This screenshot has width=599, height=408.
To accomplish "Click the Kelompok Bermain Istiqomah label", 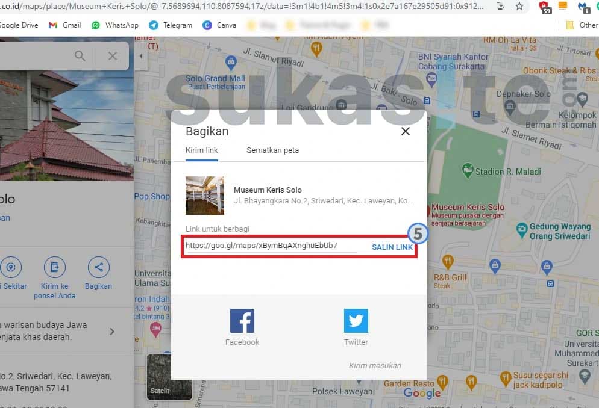I will 561,120.
